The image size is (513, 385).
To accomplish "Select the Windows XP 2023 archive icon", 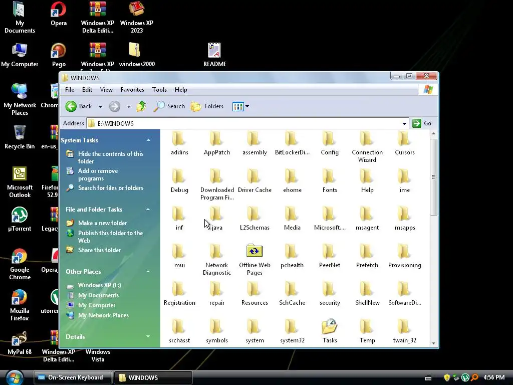I will click(137, 18).
